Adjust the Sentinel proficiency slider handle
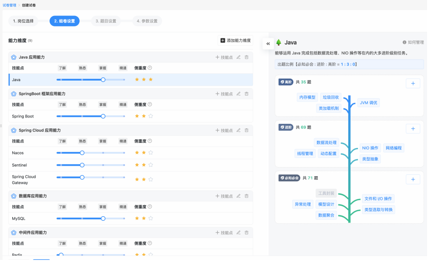 pyautogui.click(x=82, y=165)
